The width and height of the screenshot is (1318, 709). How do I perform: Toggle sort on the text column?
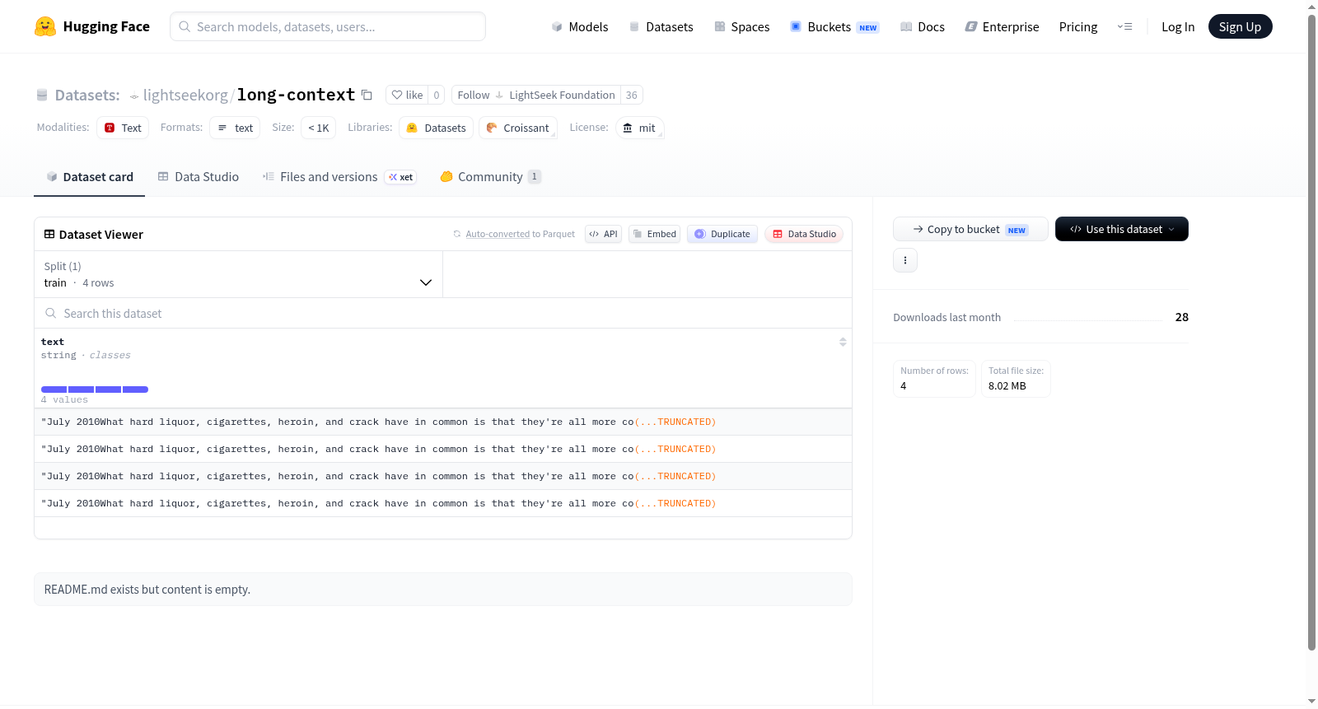point(843,342)
